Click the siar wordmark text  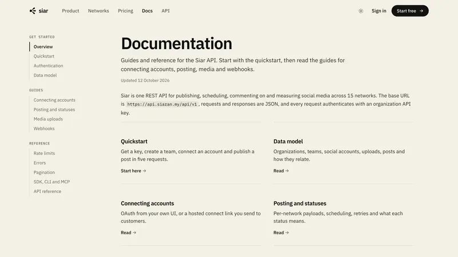pyautogui.click(x=44, y=11)
